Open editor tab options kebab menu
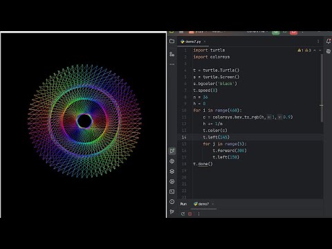 pos(318,41)
